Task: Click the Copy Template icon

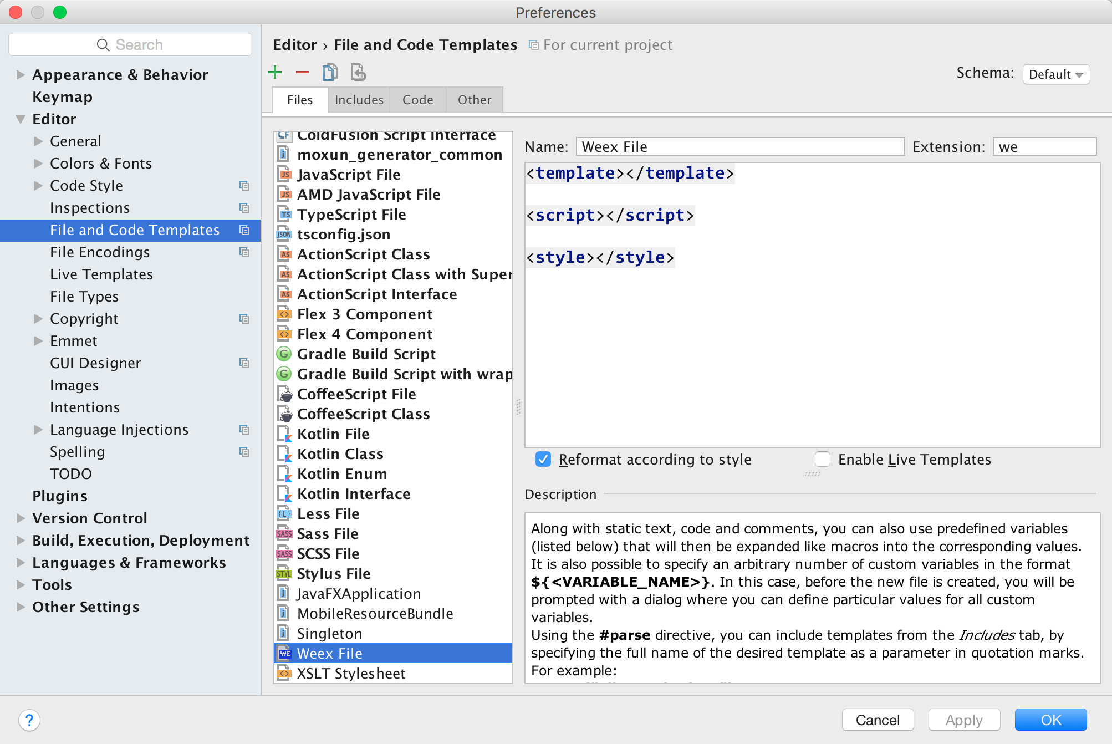Action: pyautogui.click(x=330, y=74)
